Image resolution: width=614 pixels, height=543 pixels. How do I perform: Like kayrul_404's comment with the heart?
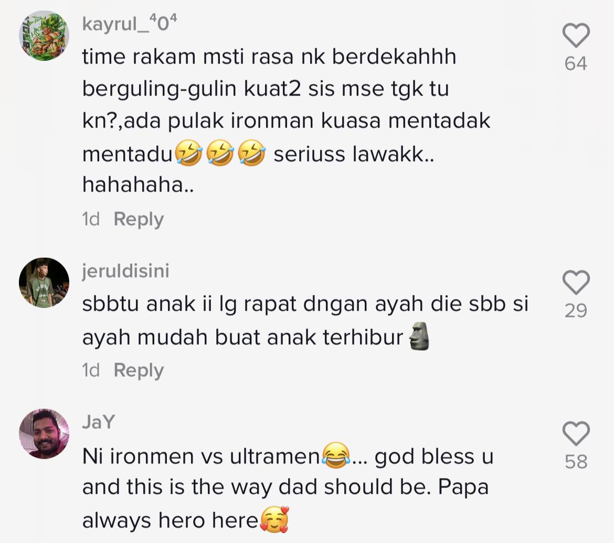(x=576, y=35)
